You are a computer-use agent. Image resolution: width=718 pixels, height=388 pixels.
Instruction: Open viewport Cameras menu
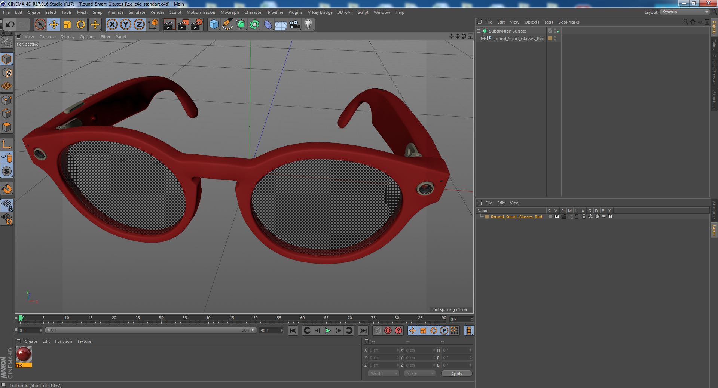[47, 37]
